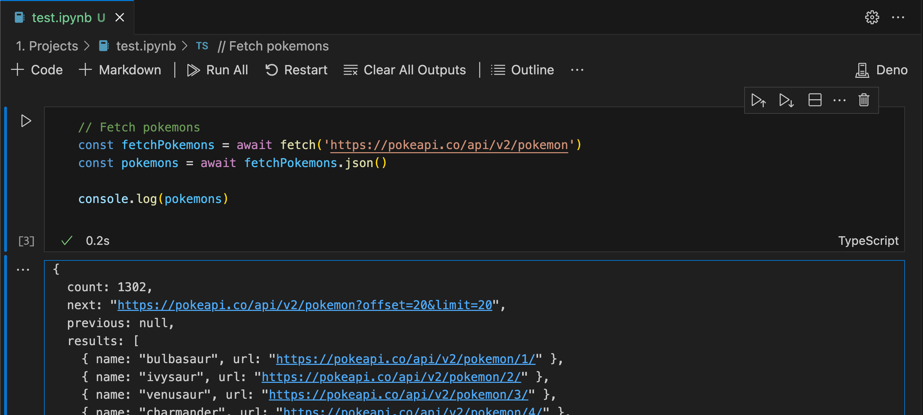Select the test.ipynb editor tab
The width and height of the screenshot is (923, 415).
[62, 18]
